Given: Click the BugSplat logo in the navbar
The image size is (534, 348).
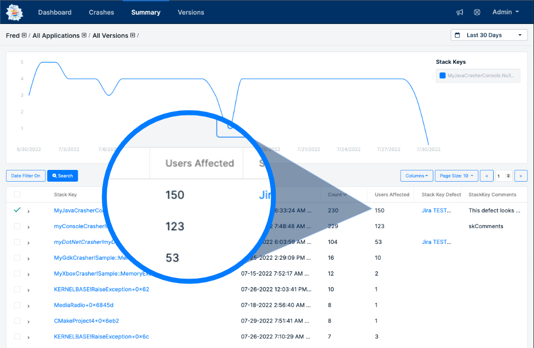Looking at the screenshot, I should [x=14, y=12].
